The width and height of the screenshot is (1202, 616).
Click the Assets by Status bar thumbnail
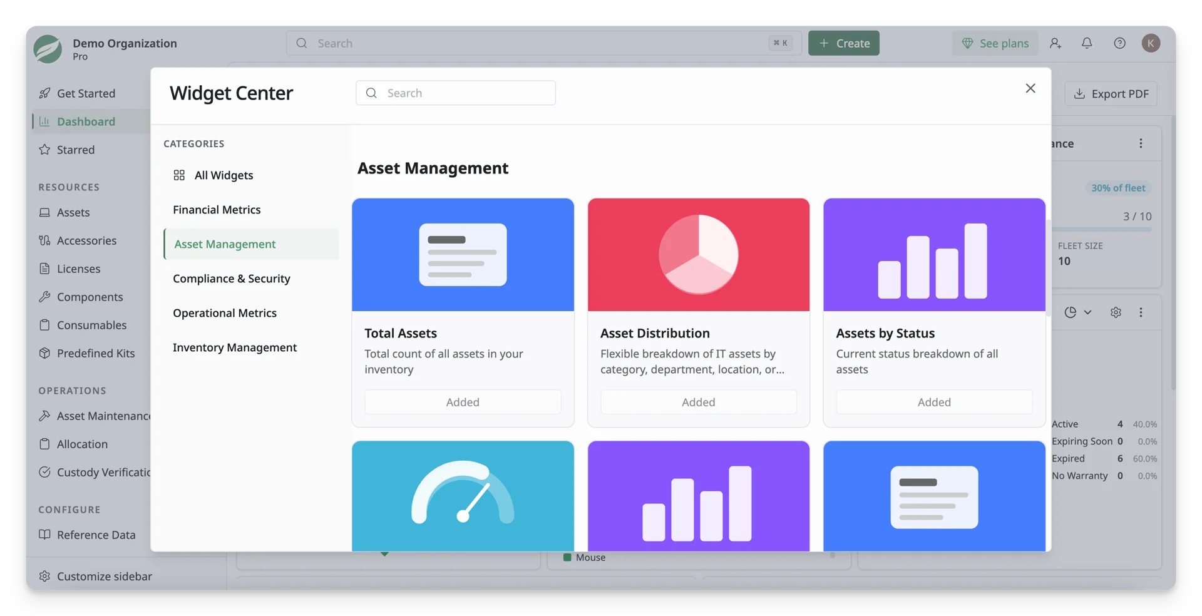point(934,255)
